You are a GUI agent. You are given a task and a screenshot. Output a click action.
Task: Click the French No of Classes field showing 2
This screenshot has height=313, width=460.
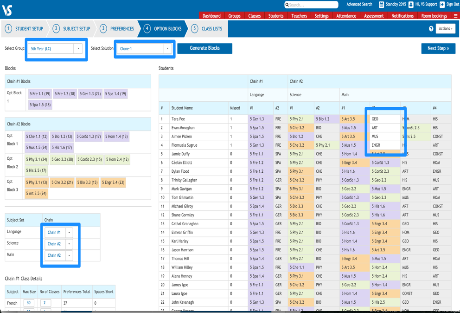pyautogui.click(x=45, y=303)
